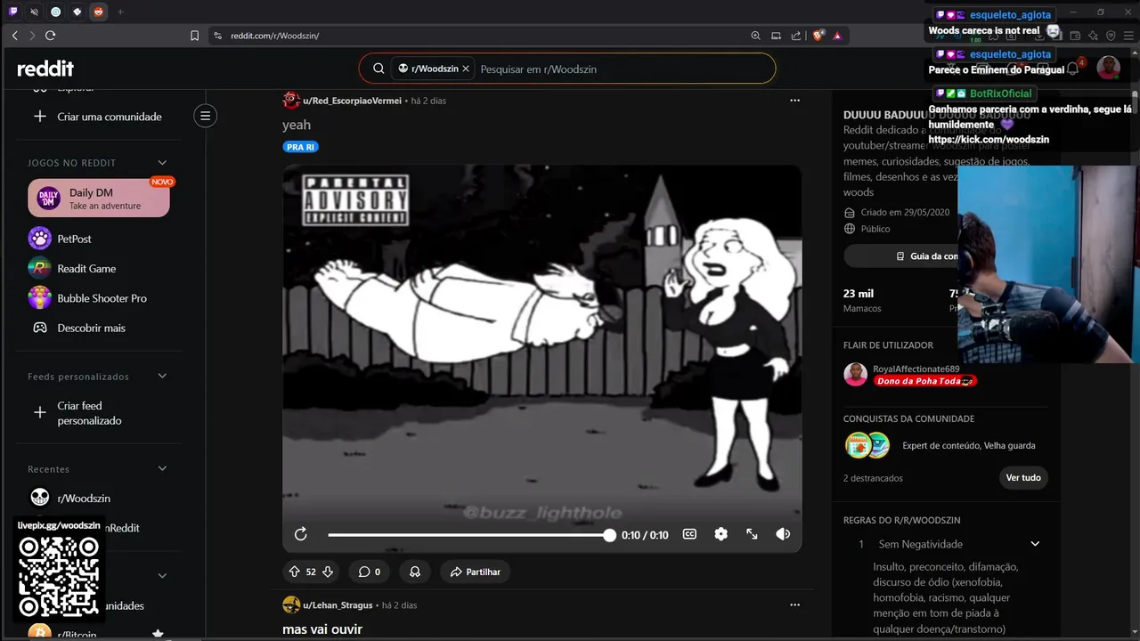Collapse Recentes section
This screenshot has width=1140, height=641.
pos(162,468)
